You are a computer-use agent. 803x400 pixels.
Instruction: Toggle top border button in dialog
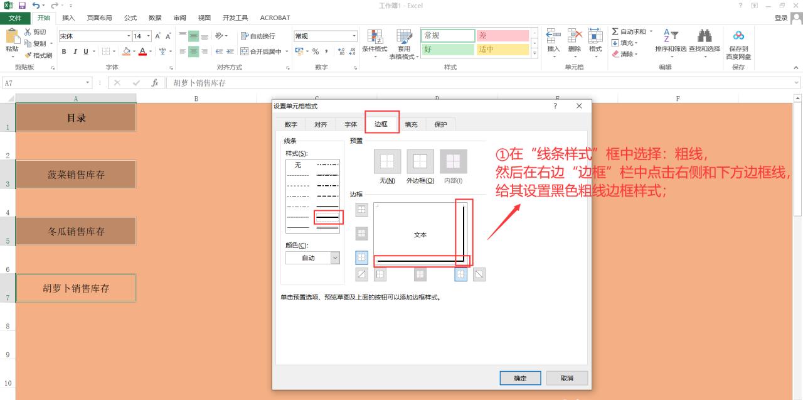coord(361,210)
